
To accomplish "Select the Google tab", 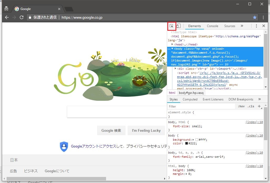I will 37,9.
